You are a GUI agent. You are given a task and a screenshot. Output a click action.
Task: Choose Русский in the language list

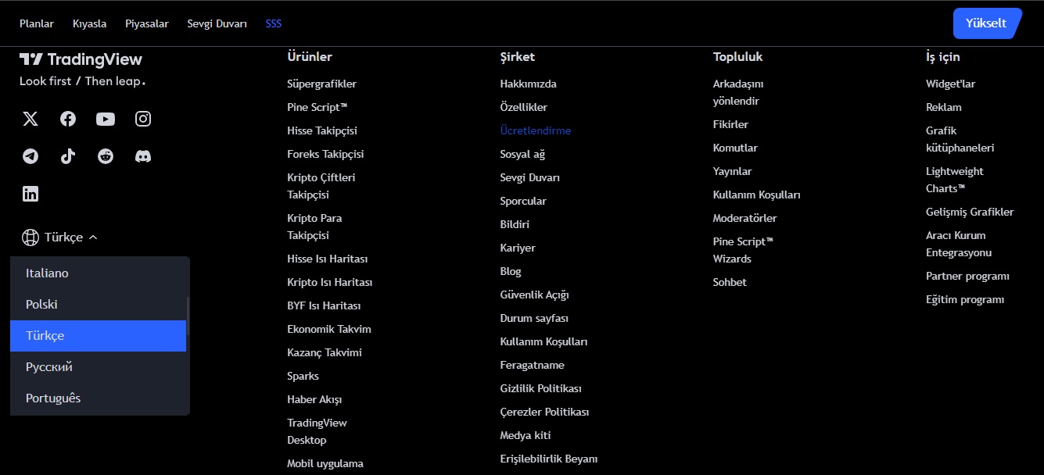(x=49, y=367)
